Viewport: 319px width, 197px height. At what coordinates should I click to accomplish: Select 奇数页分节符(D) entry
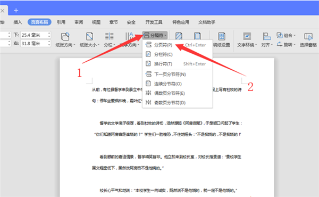pyautogui.click(x=178, y=103)
